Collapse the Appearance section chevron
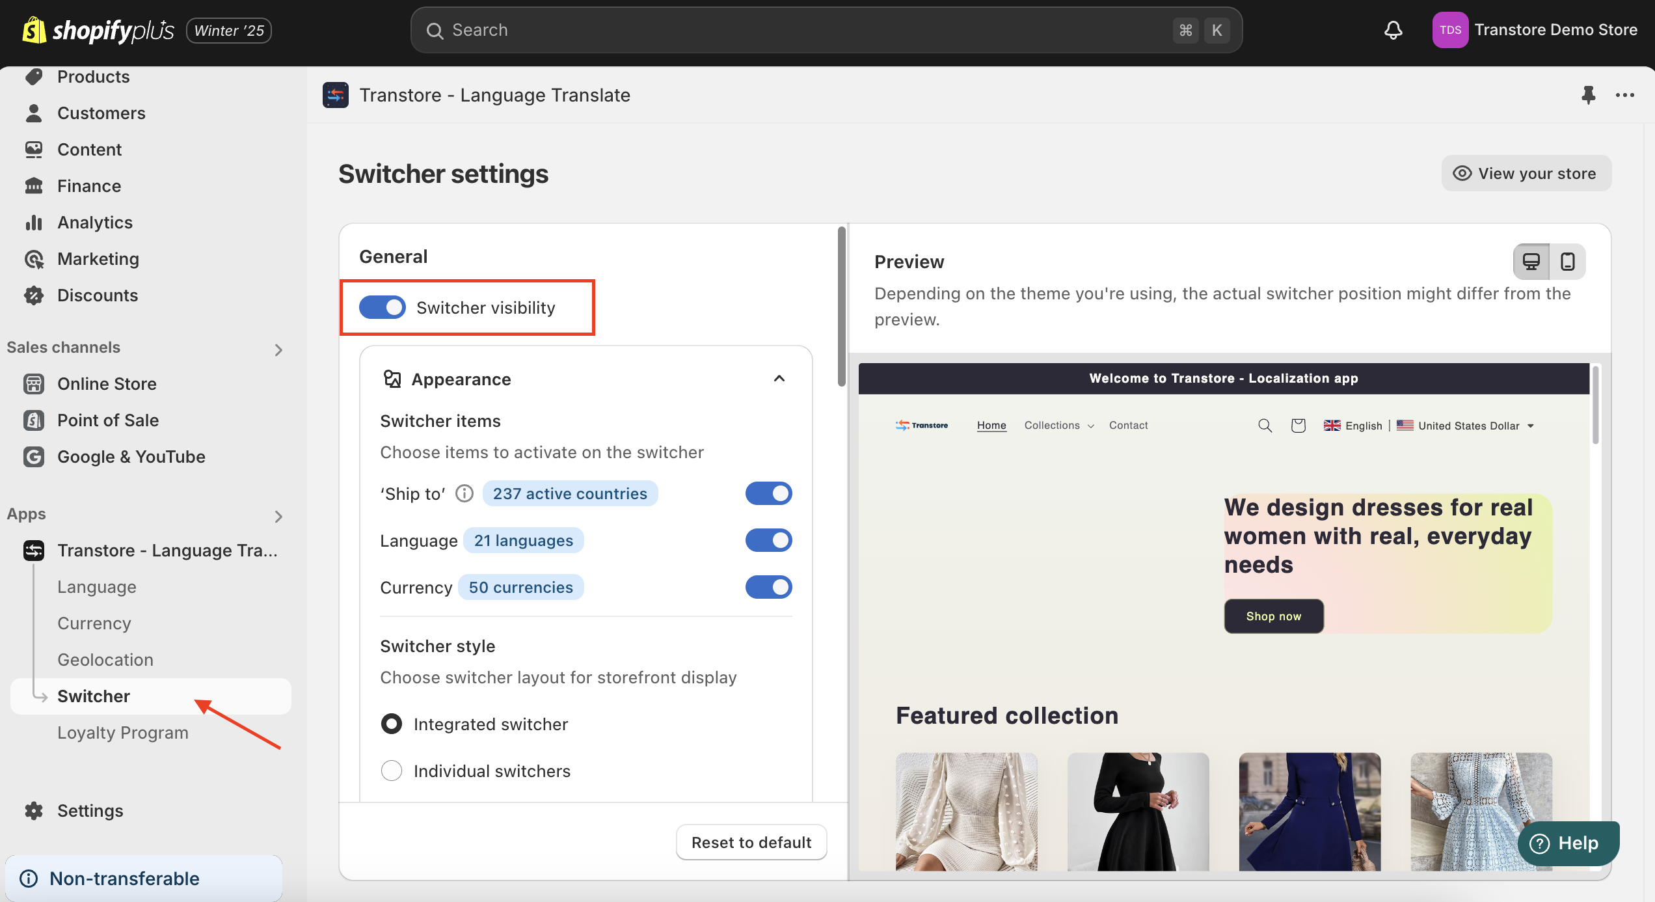Image resolution: width=1655 pixels, height=902 pixels. (x=779, y=379)
